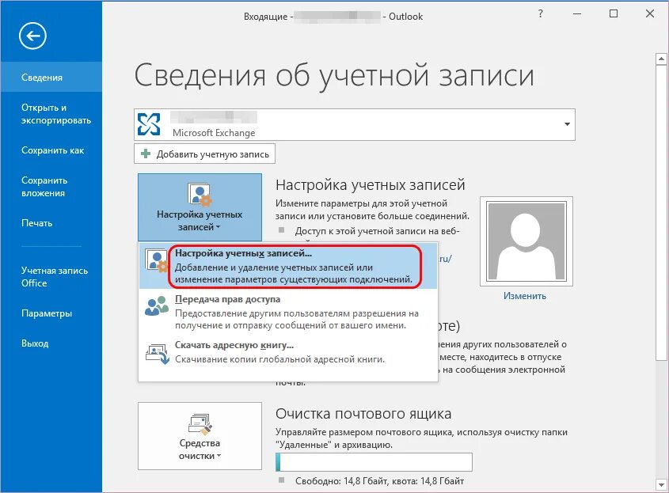669x493 pixels.
Task: Click the vertical scrollbar thumb
Action: 661,212
